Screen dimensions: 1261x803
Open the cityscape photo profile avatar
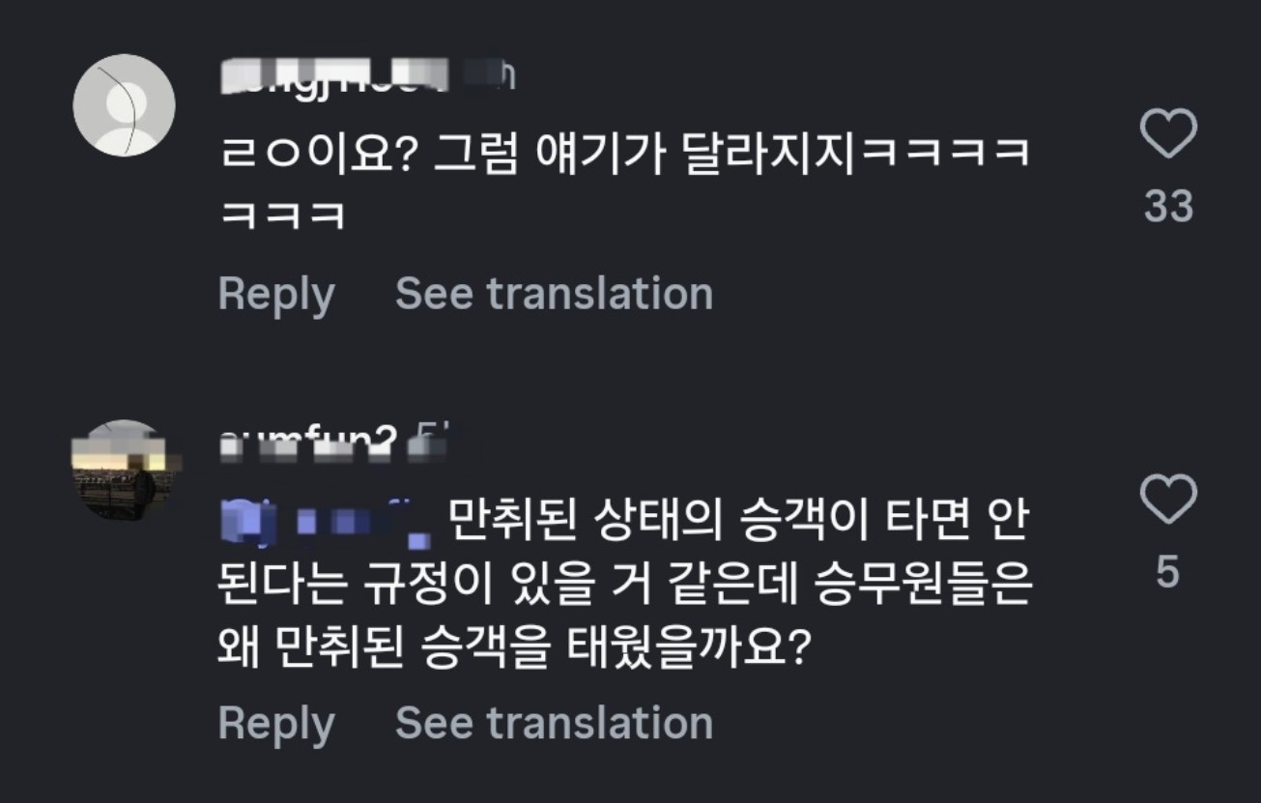pos(122,470)
